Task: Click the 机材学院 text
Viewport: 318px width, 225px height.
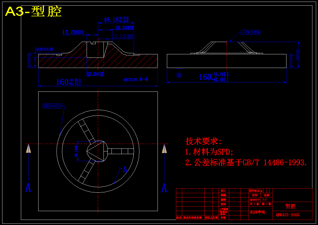Action: (x=258, y=212)
